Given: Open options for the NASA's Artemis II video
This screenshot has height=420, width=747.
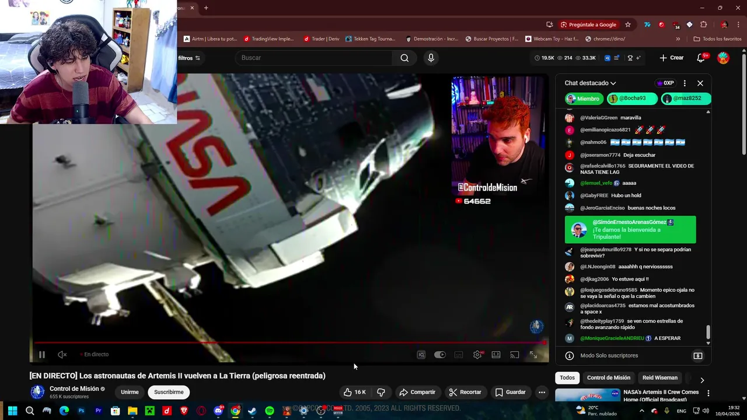Looking at the screenshot, I should (x=708, y=393).
